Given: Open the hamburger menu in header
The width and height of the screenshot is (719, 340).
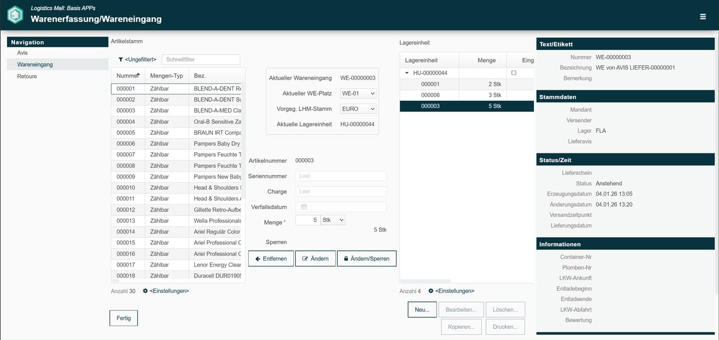Looking at the screenshot, I should pyautogui.click(x=703, y=17).
